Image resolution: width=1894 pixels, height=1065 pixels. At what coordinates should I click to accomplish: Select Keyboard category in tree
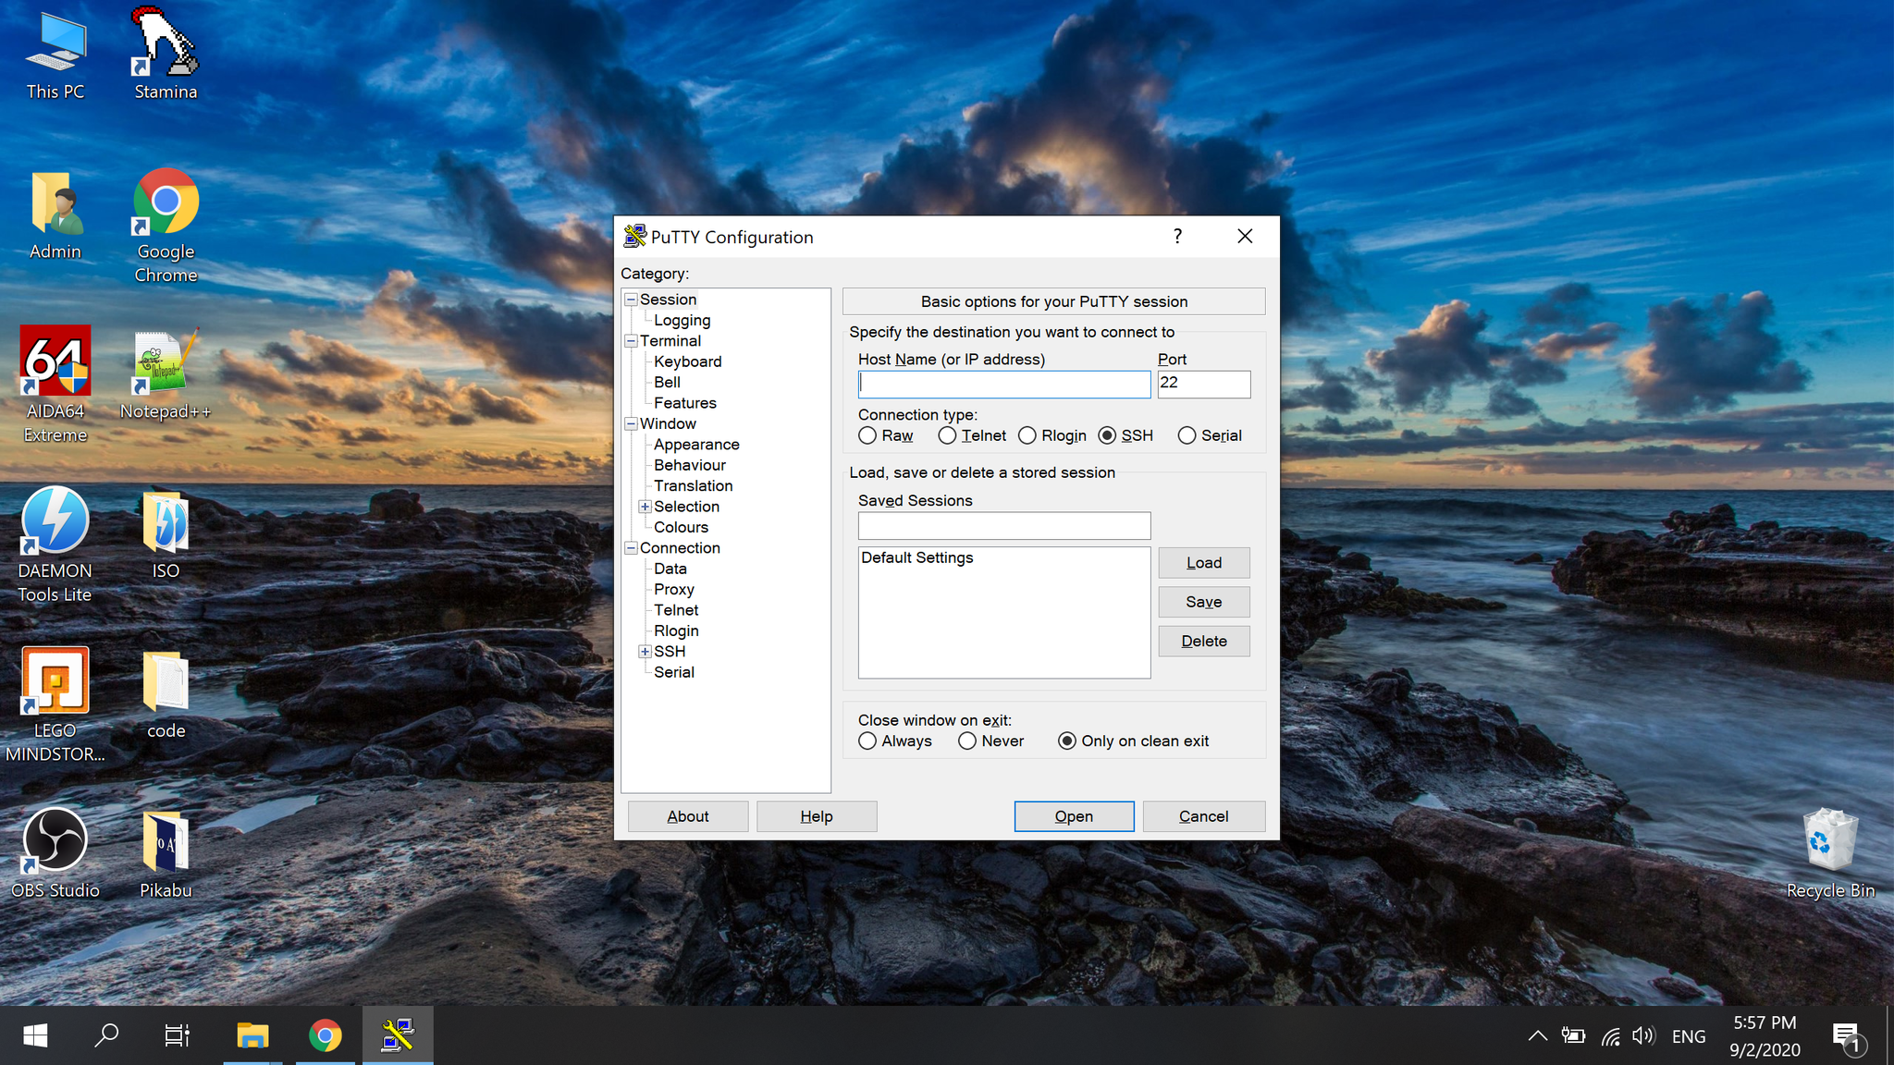tap(688, 361)
